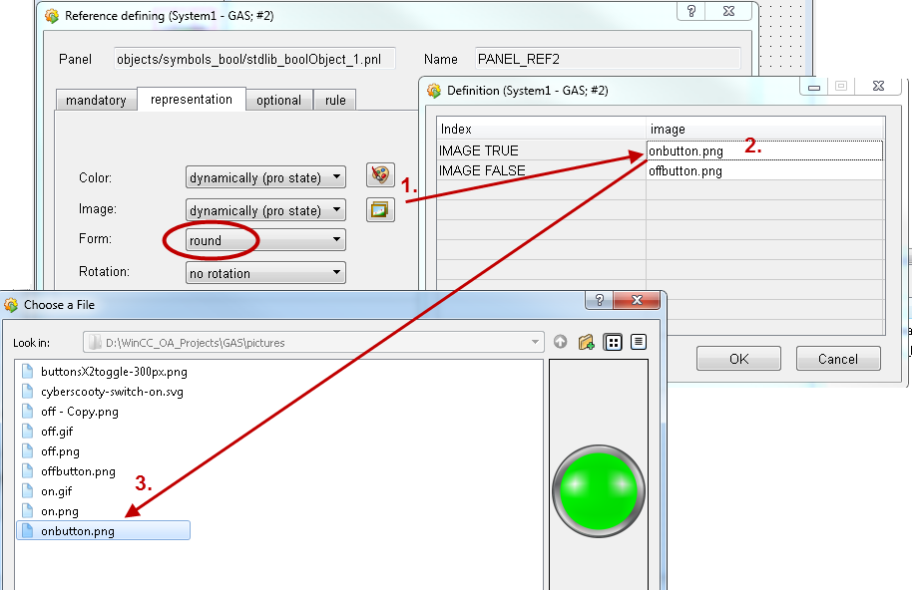
Task: Open the Image dropdown
Action: pyautogui.click(x=265, y=210)
